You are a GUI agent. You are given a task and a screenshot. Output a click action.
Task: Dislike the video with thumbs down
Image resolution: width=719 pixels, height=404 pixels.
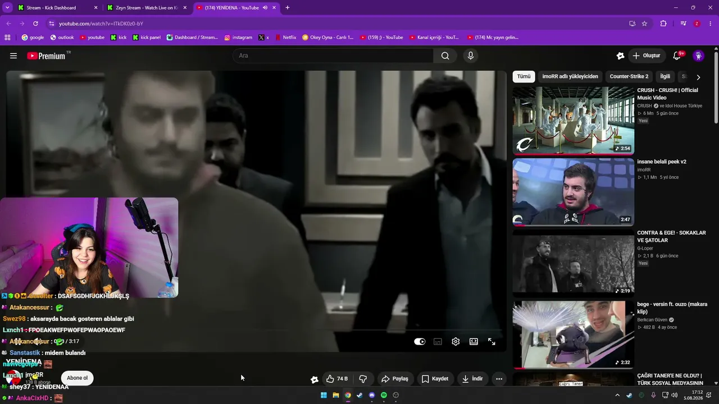363,379
